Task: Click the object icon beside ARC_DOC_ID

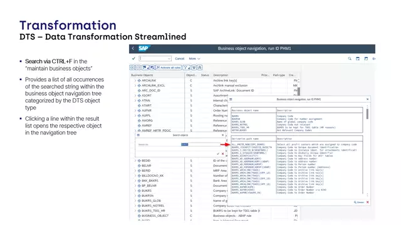Action: [139, 91]
